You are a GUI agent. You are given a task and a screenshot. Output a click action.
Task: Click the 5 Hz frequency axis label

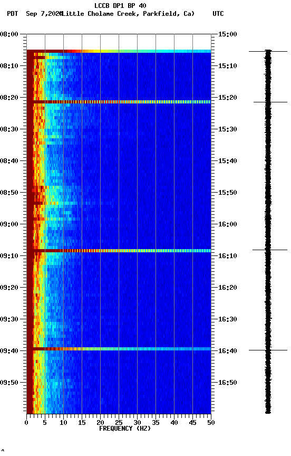click(45, 423)
